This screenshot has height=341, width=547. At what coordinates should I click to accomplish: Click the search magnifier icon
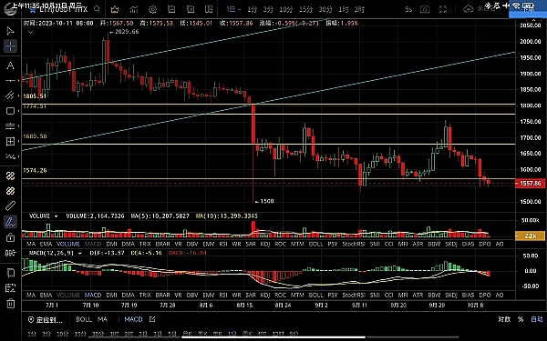tap(97, 9)
